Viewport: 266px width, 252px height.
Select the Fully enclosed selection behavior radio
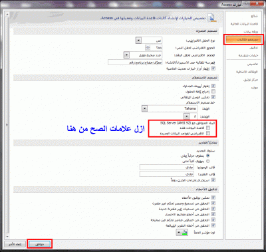(207, 162)
